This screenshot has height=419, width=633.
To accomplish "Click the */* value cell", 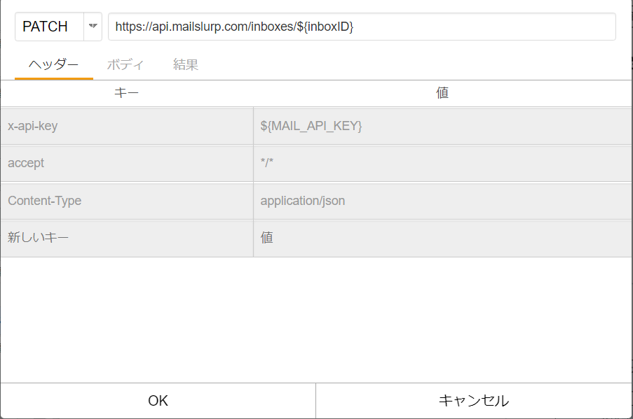I will [442, 163].
